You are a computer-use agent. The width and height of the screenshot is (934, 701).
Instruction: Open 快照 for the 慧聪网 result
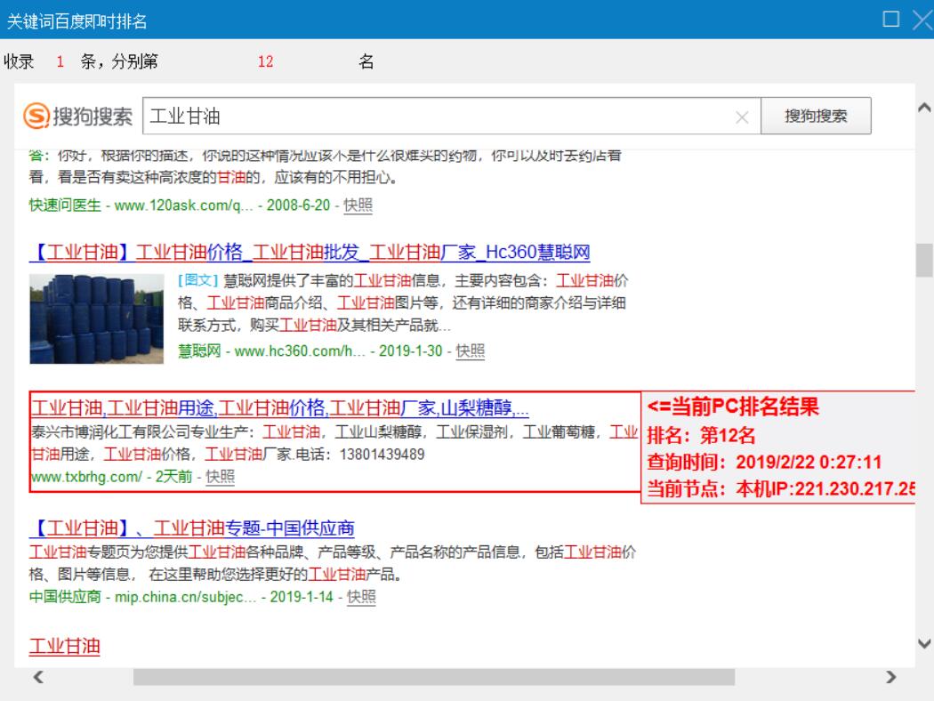[x=470, y=350]
